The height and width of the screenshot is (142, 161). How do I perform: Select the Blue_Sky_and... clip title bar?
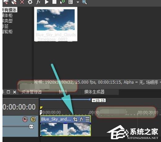pyautogui.click(x=56, y=119)
